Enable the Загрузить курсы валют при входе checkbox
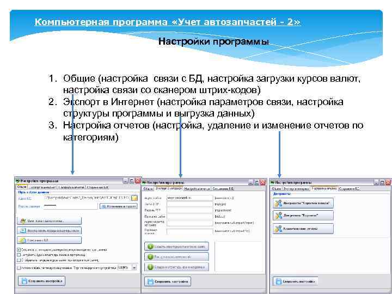Viewport: 392px width, 294px height. pos(19,255)
